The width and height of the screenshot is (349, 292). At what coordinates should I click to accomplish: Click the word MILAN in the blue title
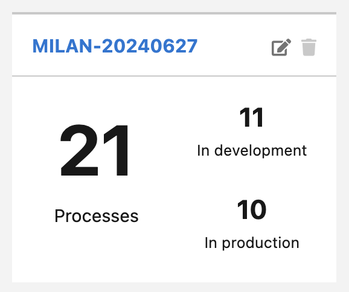[62, 46]
